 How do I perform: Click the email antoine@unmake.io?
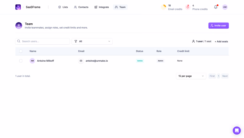(x=97, y=61)
